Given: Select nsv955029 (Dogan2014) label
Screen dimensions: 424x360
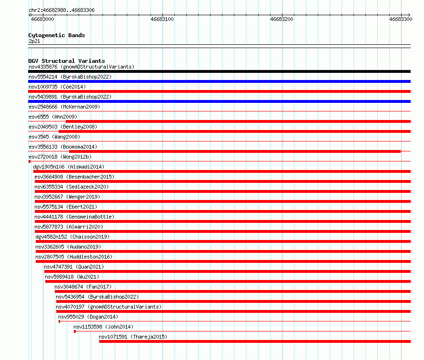Looking at the screenshot, I should pyautogui.click(x=88, y=317).
